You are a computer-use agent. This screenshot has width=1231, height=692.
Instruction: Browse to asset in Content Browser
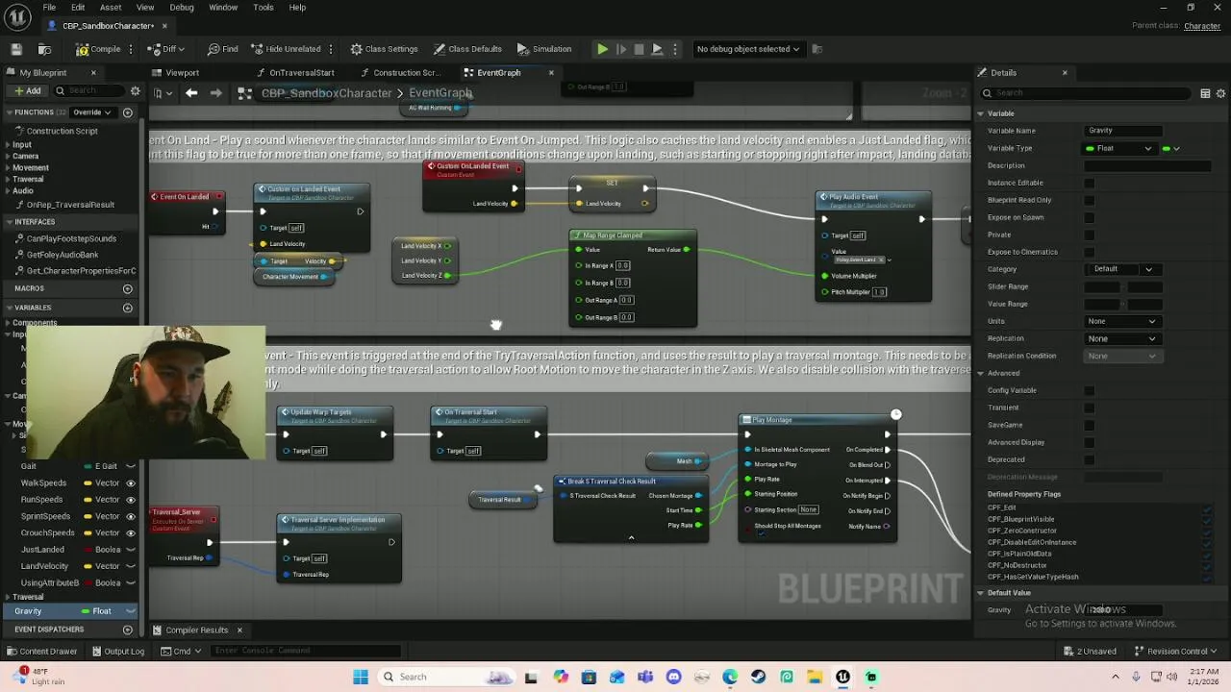(x=44, y=49)
